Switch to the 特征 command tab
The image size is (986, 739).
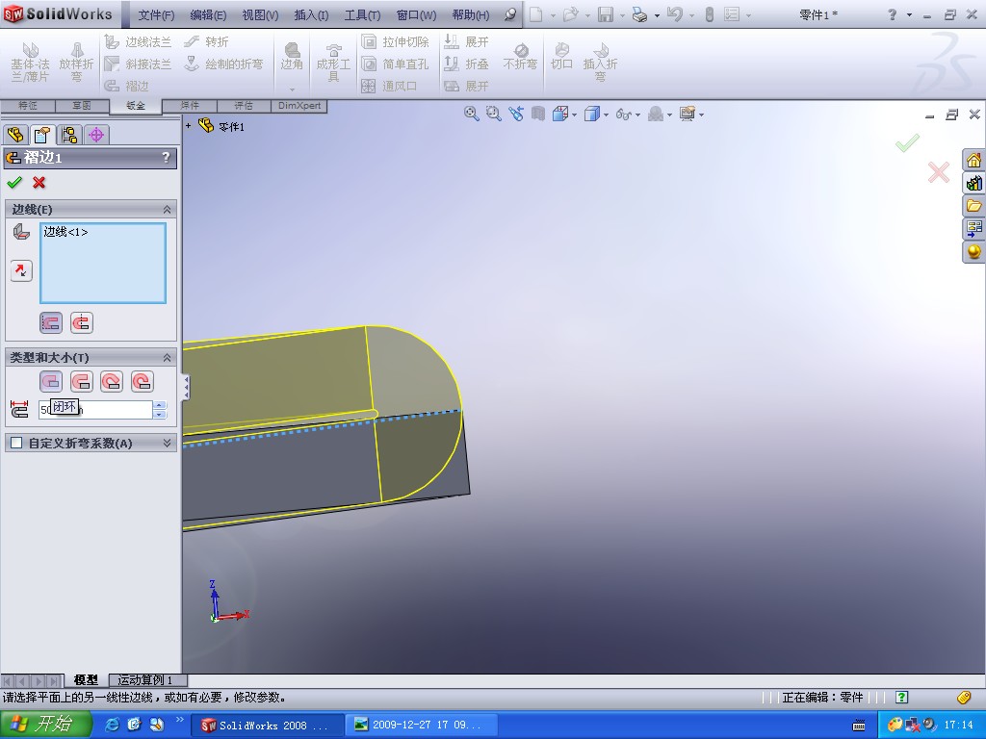[x=28, y=106]
